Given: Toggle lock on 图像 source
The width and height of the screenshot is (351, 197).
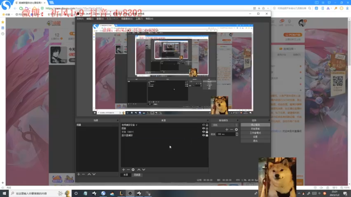Looking at the screenshot, I should pos(207,128).
